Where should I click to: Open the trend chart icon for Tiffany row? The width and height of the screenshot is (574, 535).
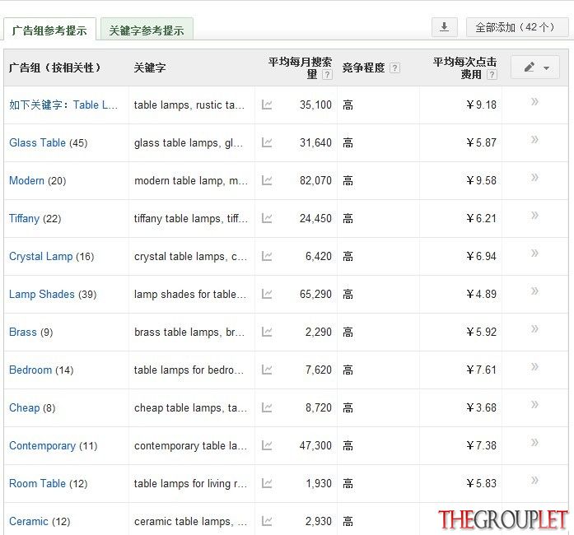pos(267,218)
